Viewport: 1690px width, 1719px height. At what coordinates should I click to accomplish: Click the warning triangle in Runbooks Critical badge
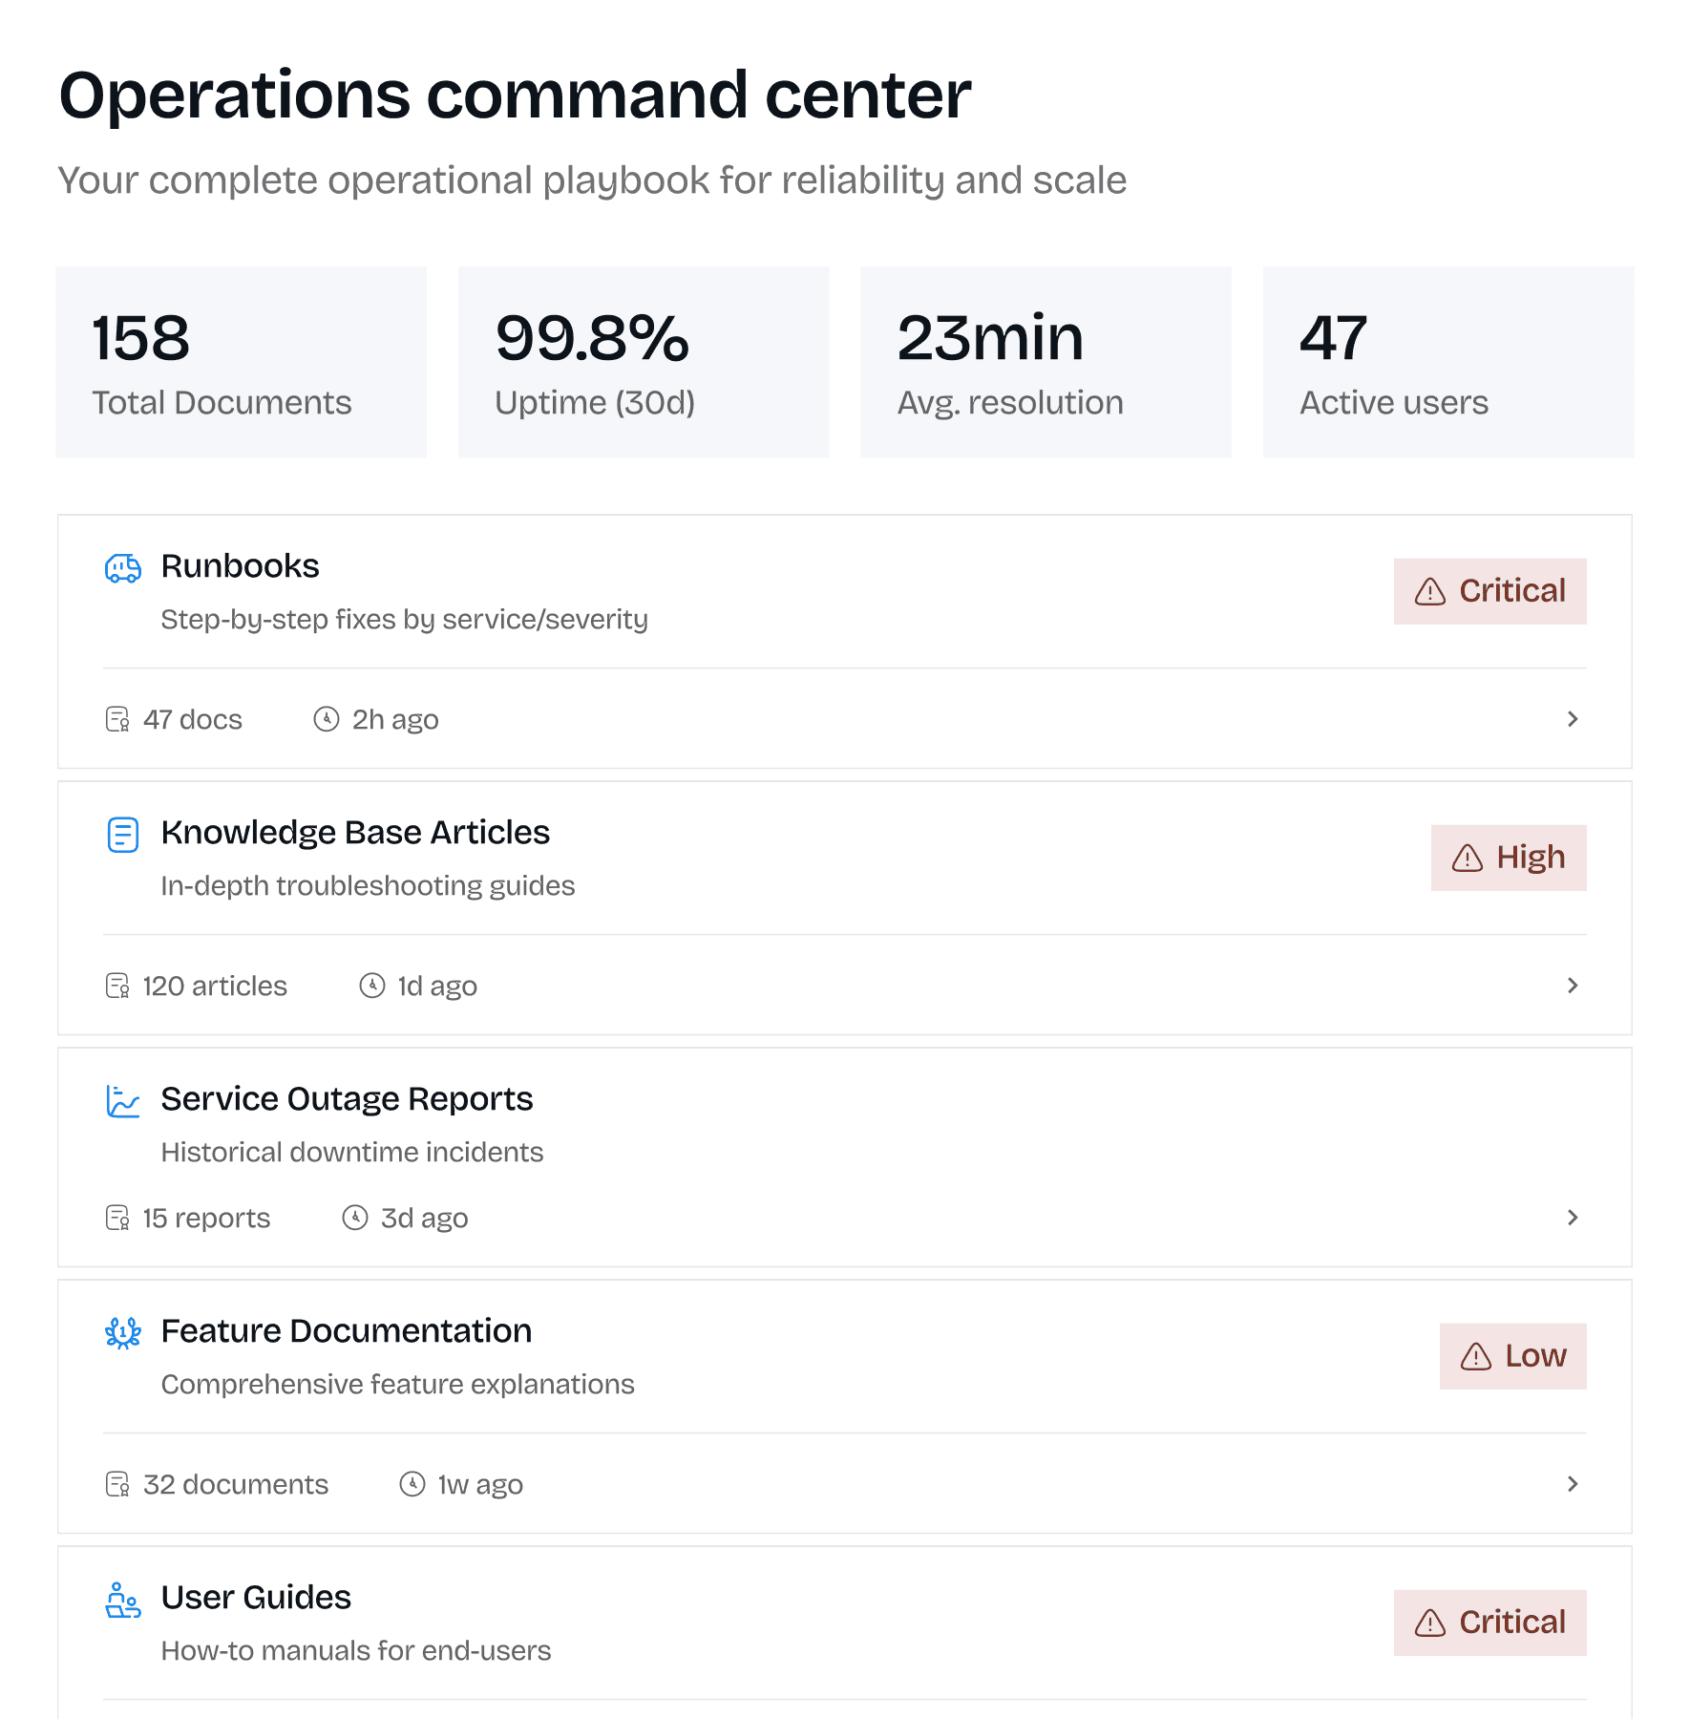pos(1429,591)
